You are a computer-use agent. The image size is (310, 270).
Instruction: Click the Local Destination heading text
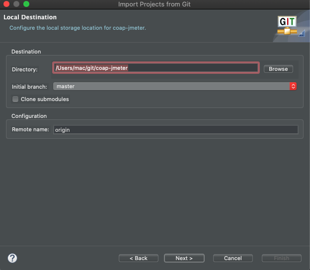[30, 17]
